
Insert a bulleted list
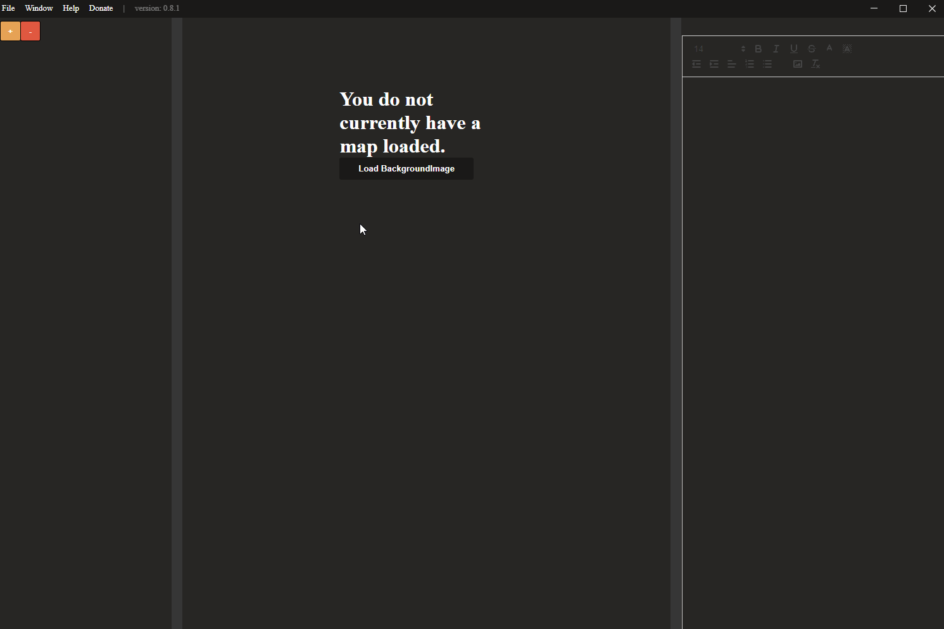[767, 64]
